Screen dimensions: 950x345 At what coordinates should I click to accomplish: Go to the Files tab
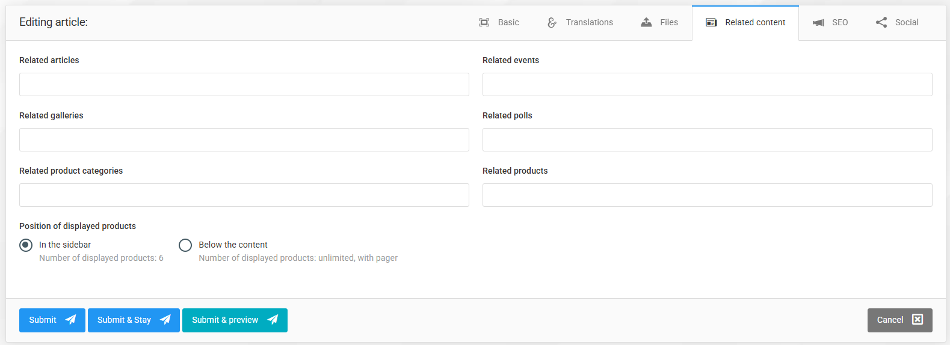[659, 22]
